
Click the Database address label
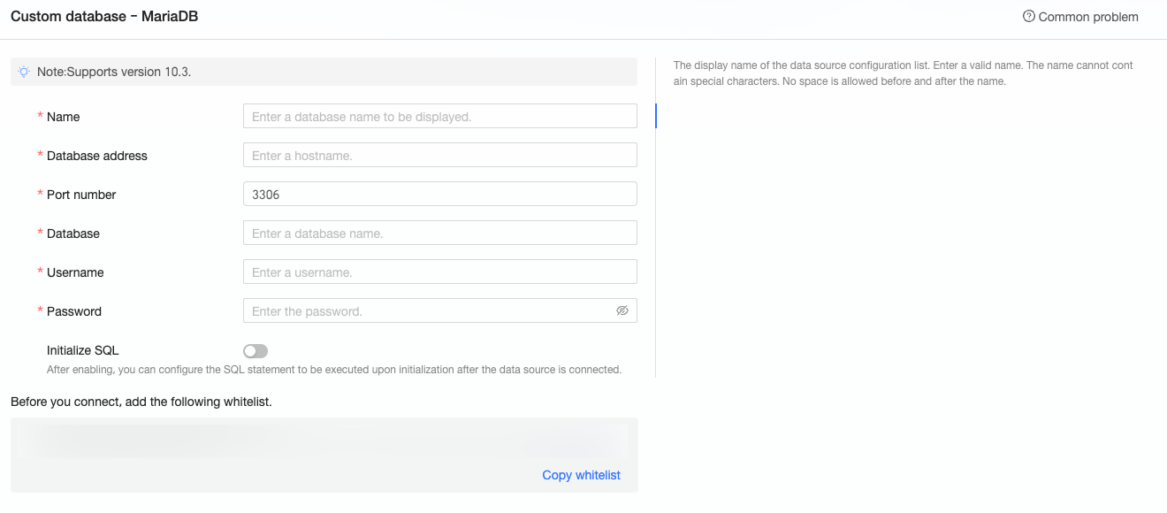(96, 156)
